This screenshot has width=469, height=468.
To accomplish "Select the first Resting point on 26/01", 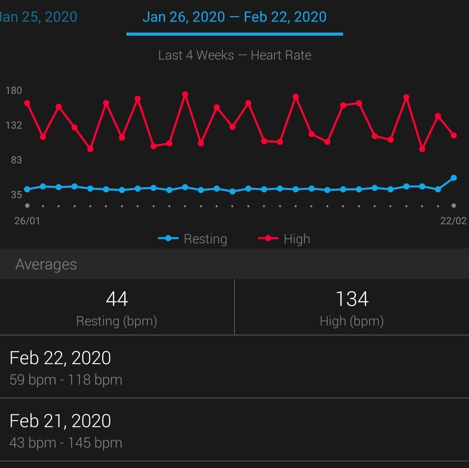I will [27, 189].
